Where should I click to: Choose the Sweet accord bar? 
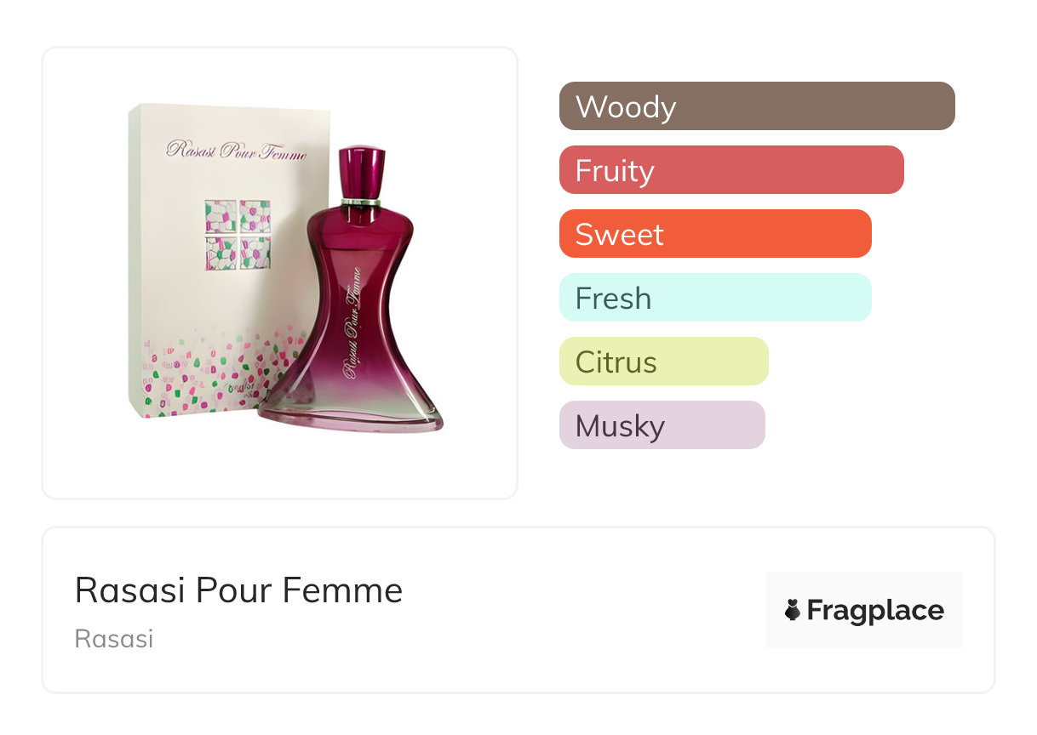pyautogui.click(x=715, y=234)
